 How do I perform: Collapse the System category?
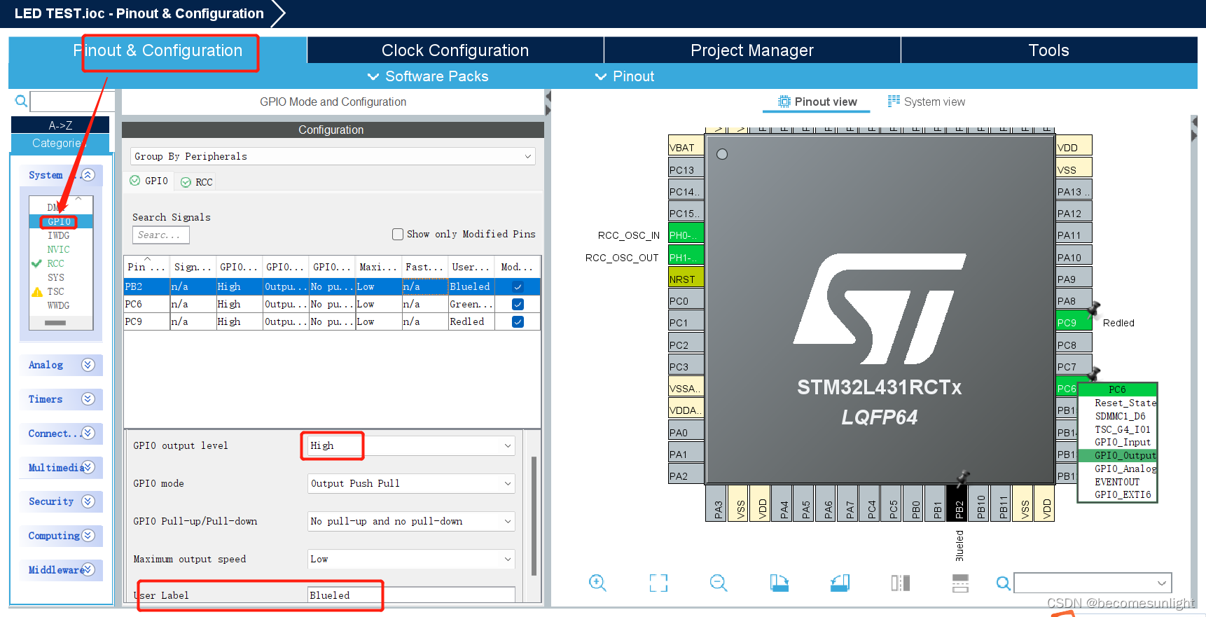(x=88, y=174)
